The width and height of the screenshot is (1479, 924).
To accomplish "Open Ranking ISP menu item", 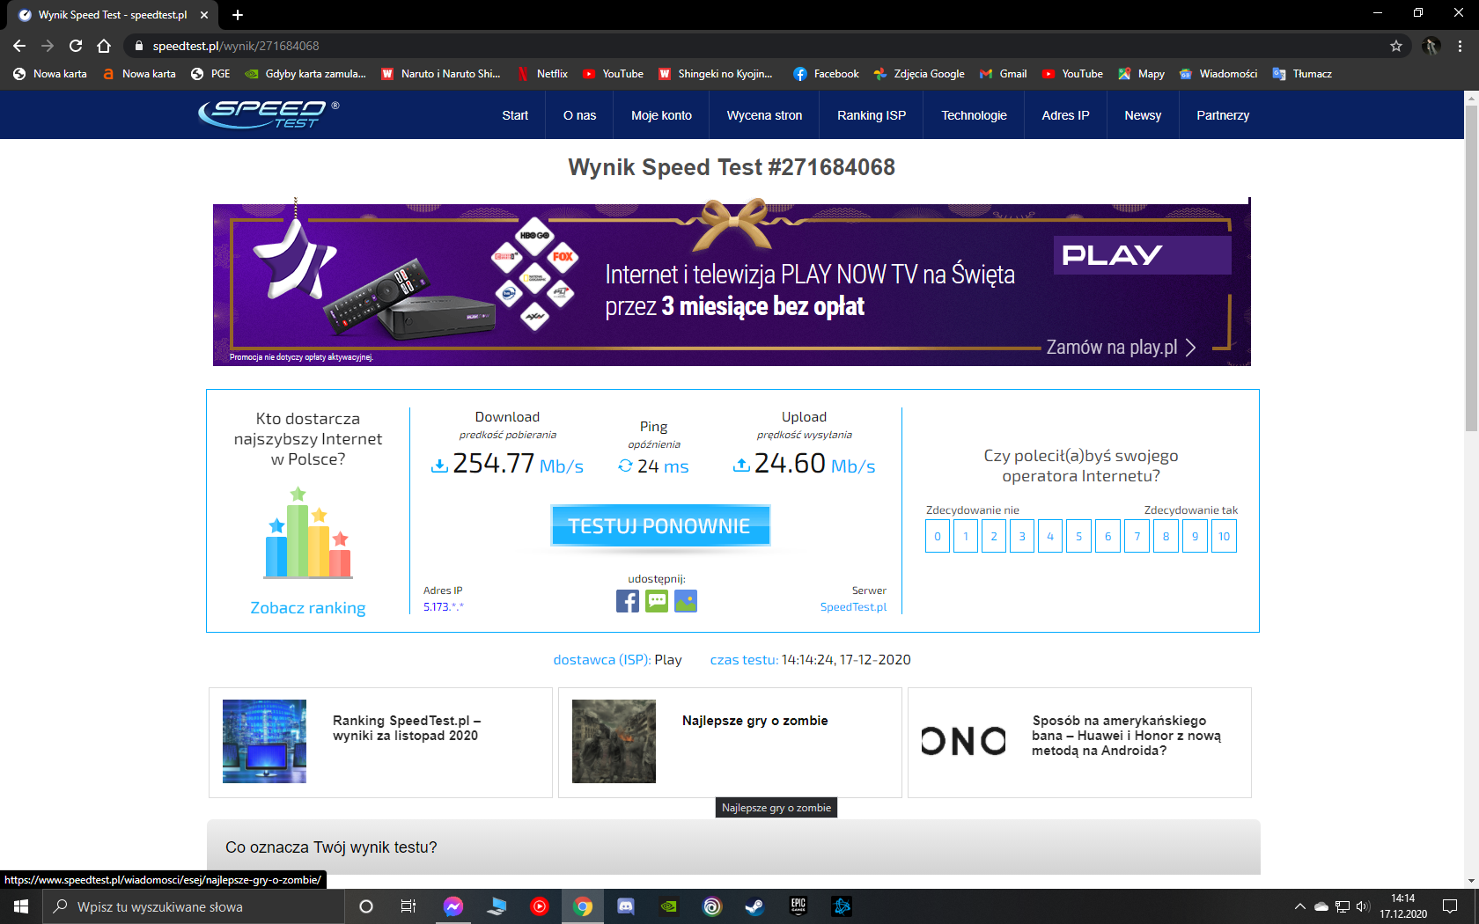I will click(872, 115).
